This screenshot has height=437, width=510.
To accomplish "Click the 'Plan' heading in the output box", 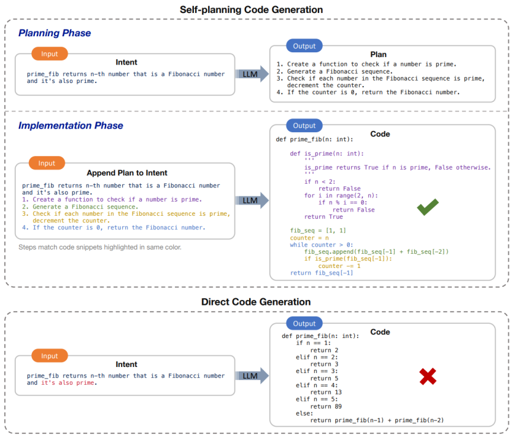I will pos(378,54).
